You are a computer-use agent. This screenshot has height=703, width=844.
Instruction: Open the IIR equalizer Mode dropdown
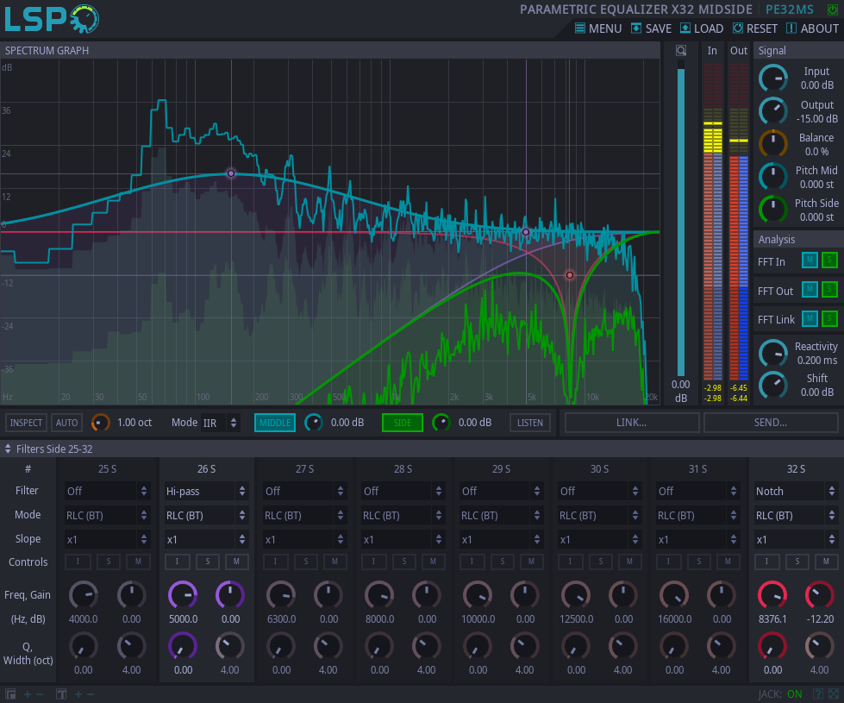coord(220,423)
